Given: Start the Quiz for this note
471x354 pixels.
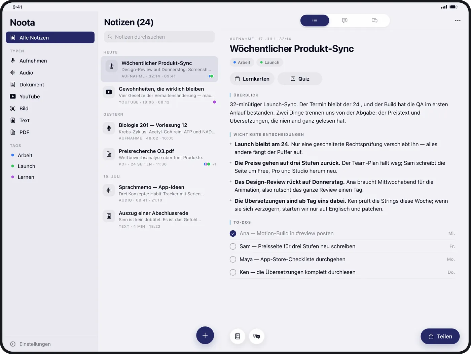Looking at the screenshot, I should pos(300,79).
